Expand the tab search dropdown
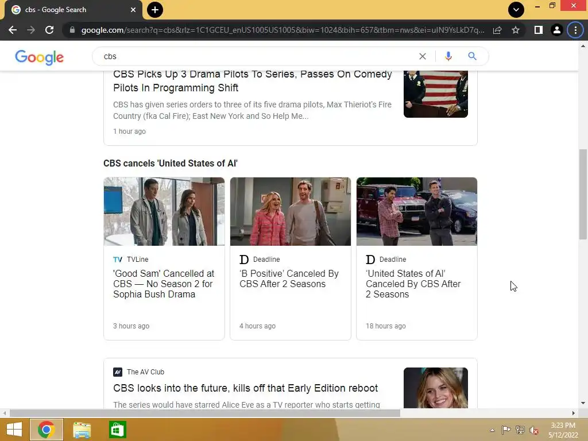This screenshot has height=441, width=588. pos(516,10)
